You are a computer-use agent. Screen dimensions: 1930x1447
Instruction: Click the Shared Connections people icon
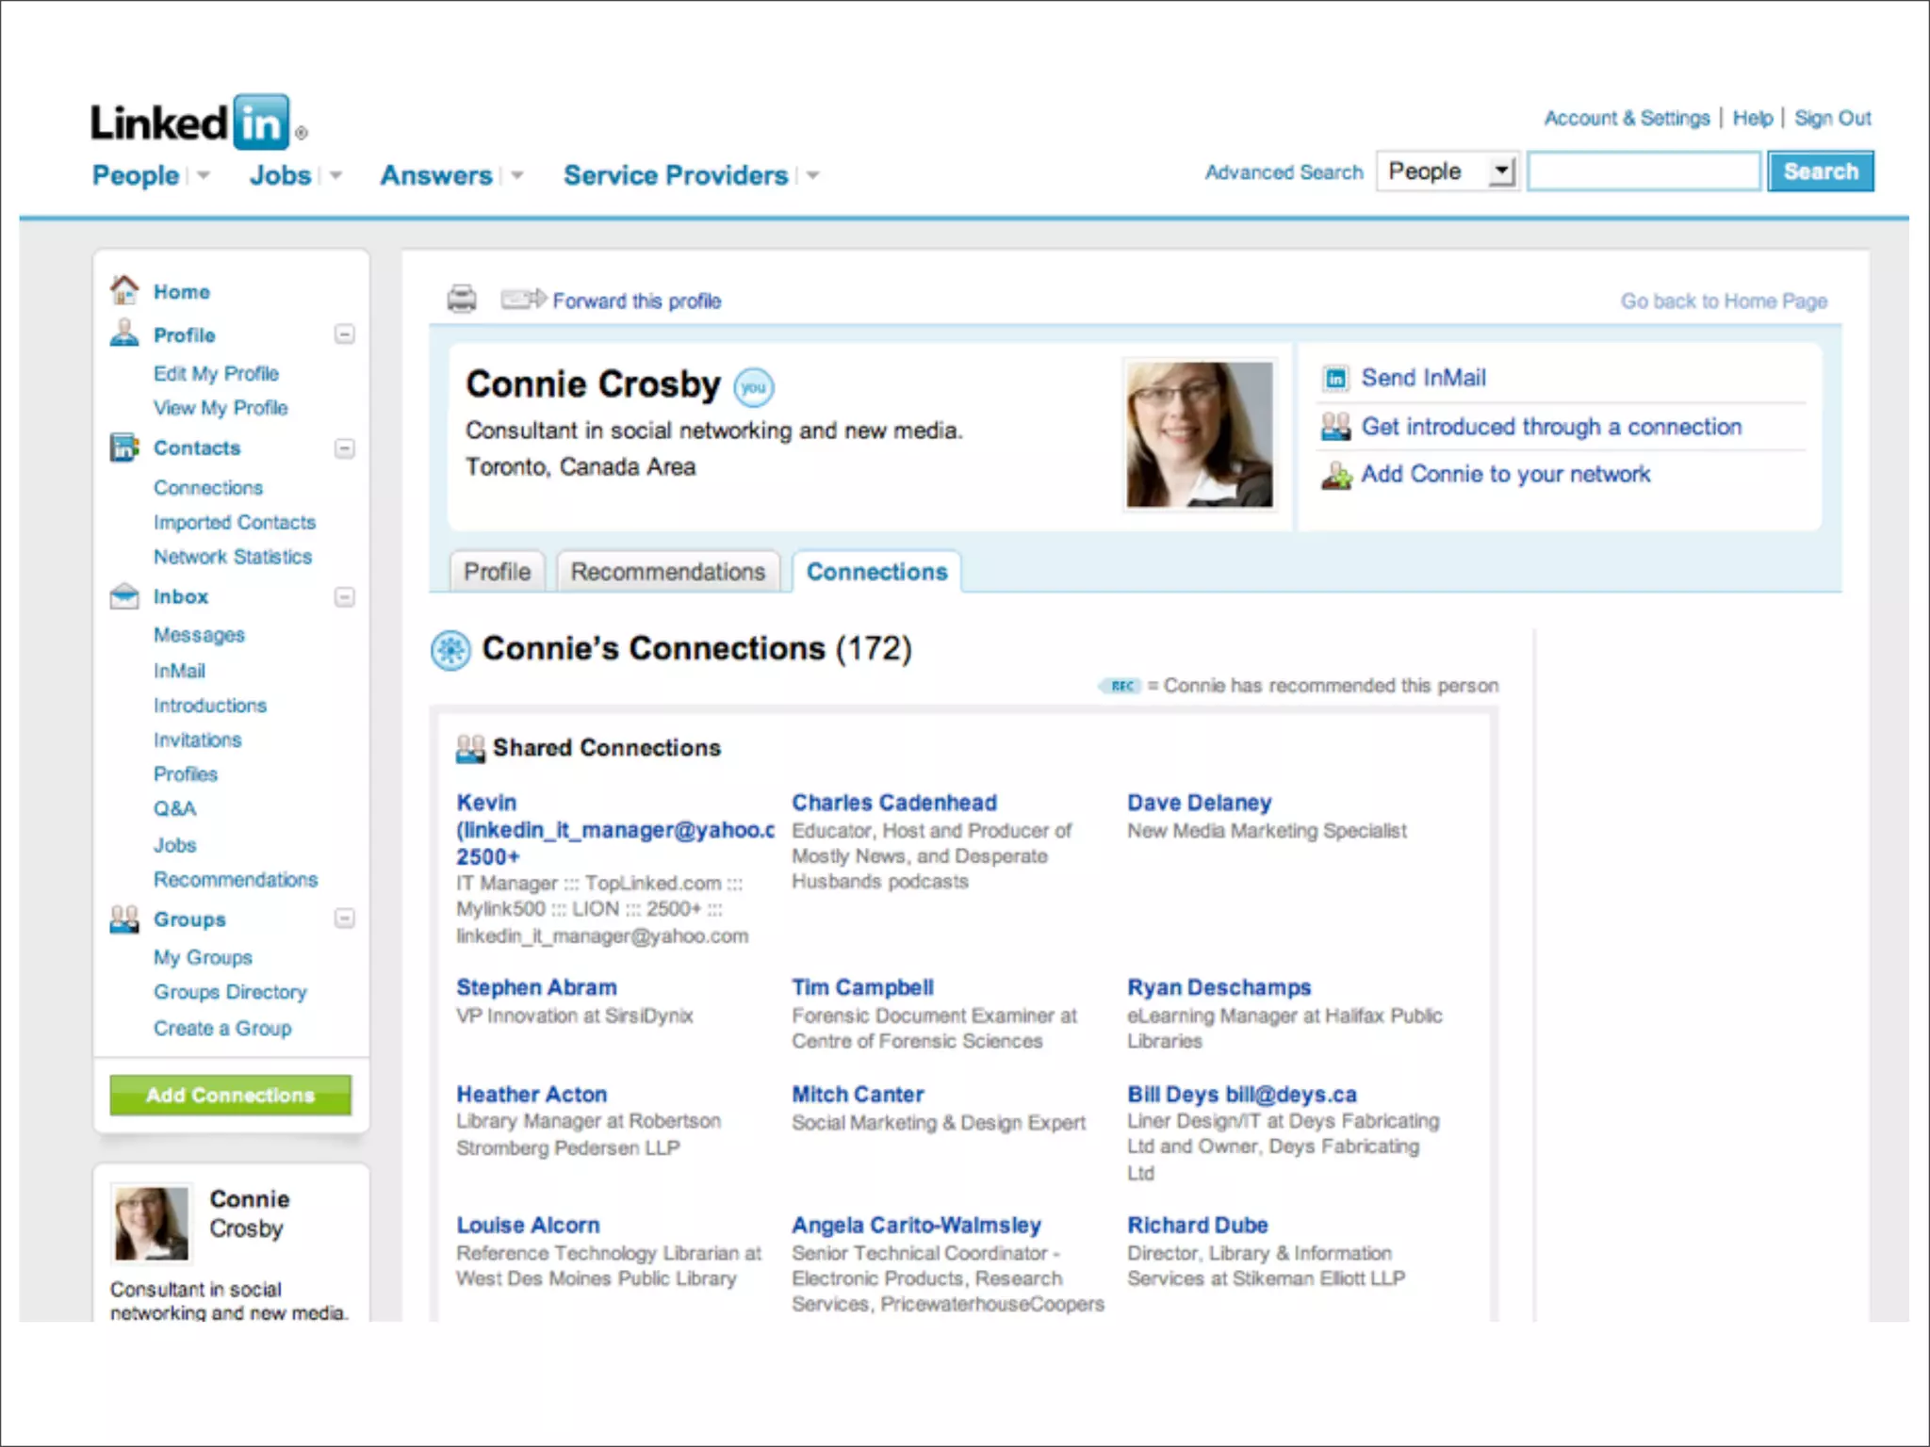(470, 749)
